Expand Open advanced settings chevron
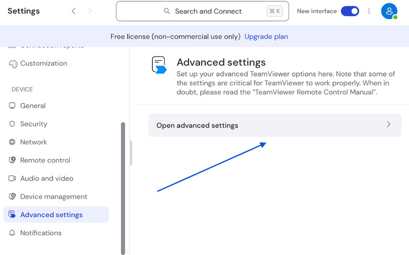The width and height of the screenshot is (409, 255). (x=389, y=124)
